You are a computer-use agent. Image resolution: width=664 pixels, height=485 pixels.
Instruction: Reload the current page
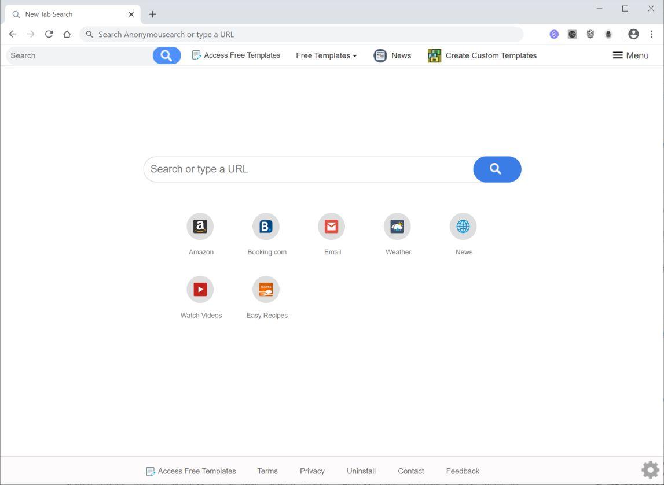click(49, 34)
